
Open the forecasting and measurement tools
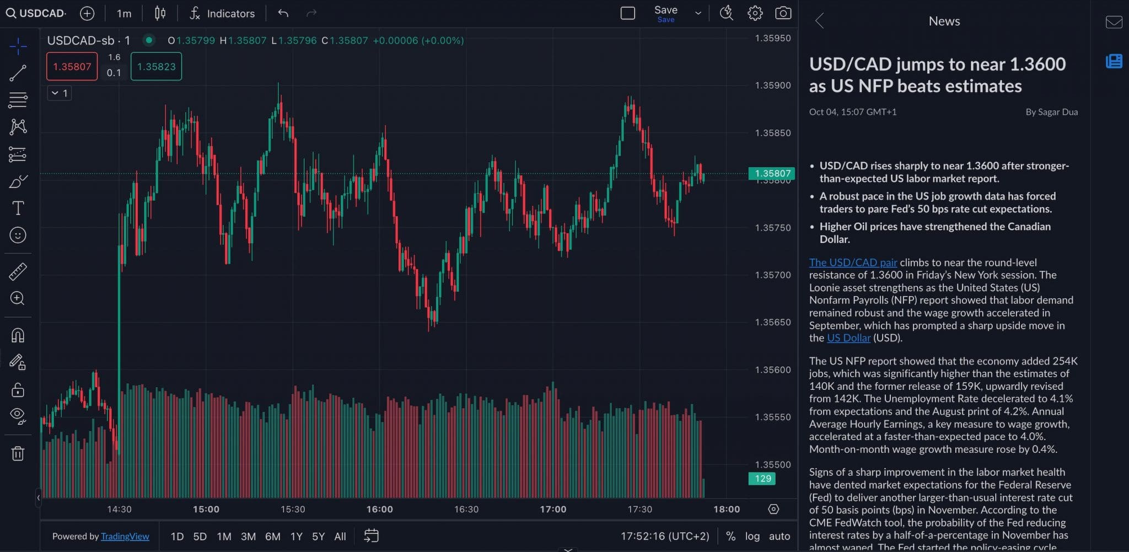pos(18,154)
